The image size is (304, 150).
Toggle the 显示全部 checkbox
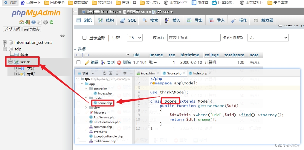tap(84, 38)
